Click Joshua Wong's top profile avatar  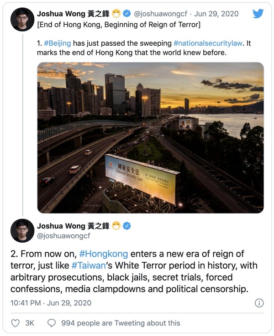[22, 19]
